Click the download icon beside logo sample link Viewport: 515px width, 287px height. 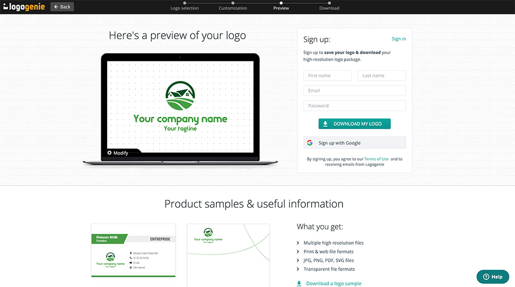coord(299,283)
